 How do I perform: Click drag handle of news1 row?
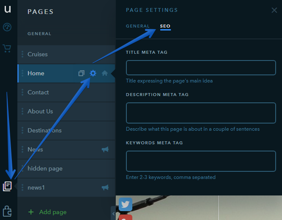click(x=22, y=187)
